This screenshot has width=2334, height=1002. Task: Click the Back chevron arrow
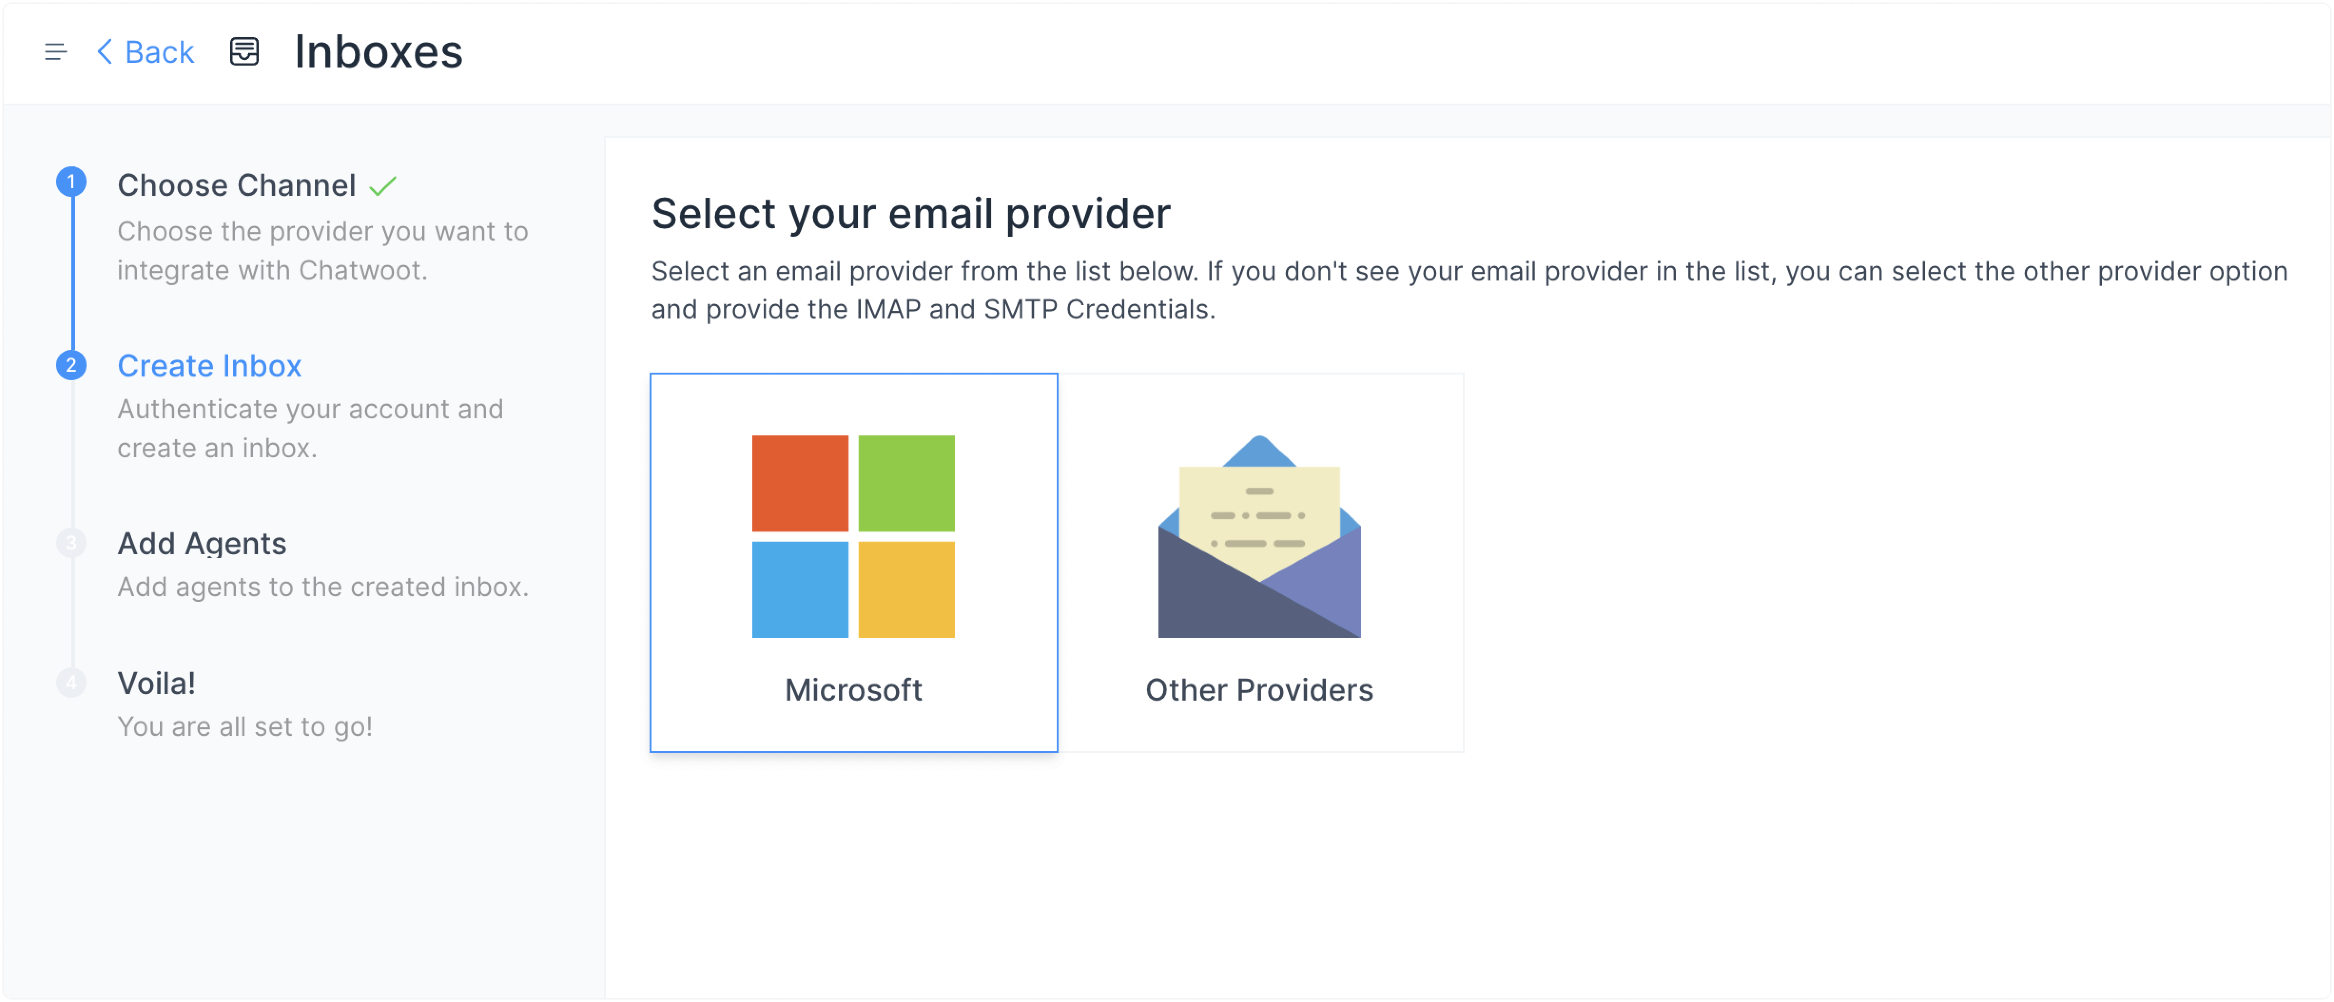105,52
